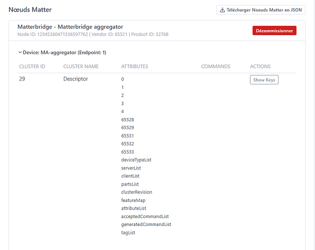Click the serverList attribute

pyautogui.click(x=130, y=168)
